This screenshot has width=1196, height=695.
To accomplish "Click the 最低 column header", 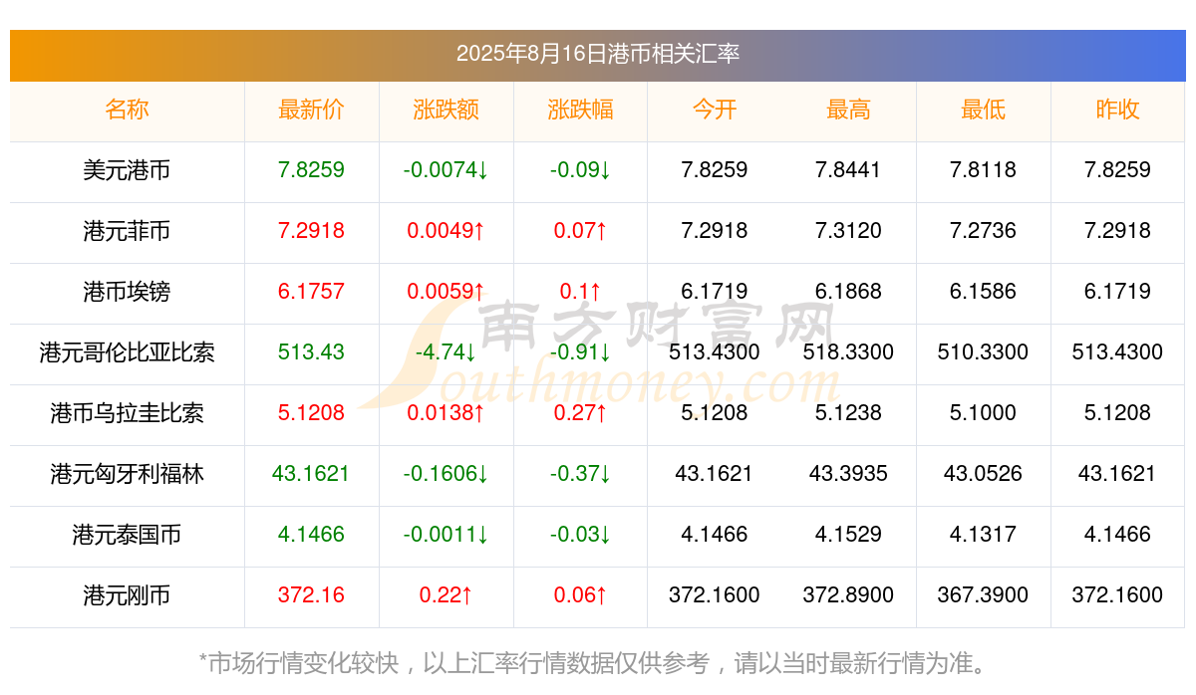I will click(x=983, y=110).
